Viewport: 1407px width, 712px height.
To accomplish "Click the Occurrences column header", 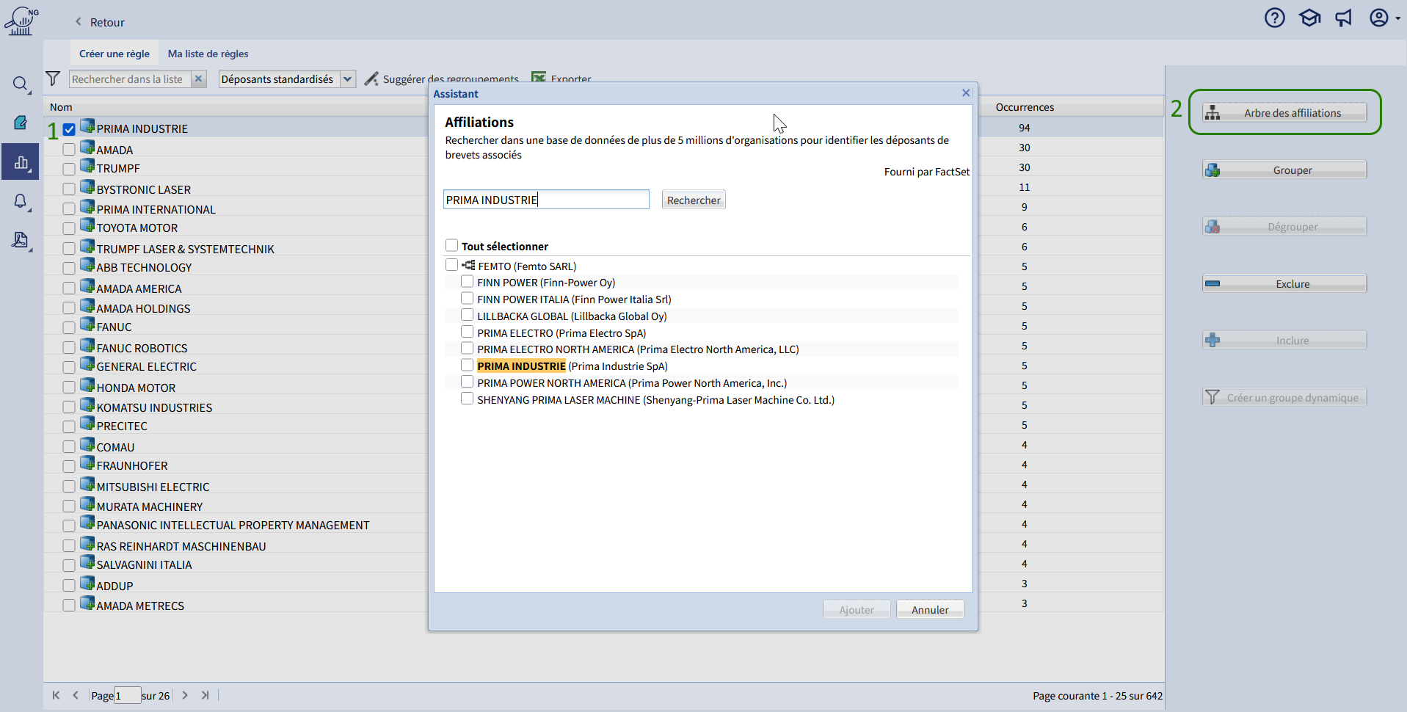I will 1025,107.
